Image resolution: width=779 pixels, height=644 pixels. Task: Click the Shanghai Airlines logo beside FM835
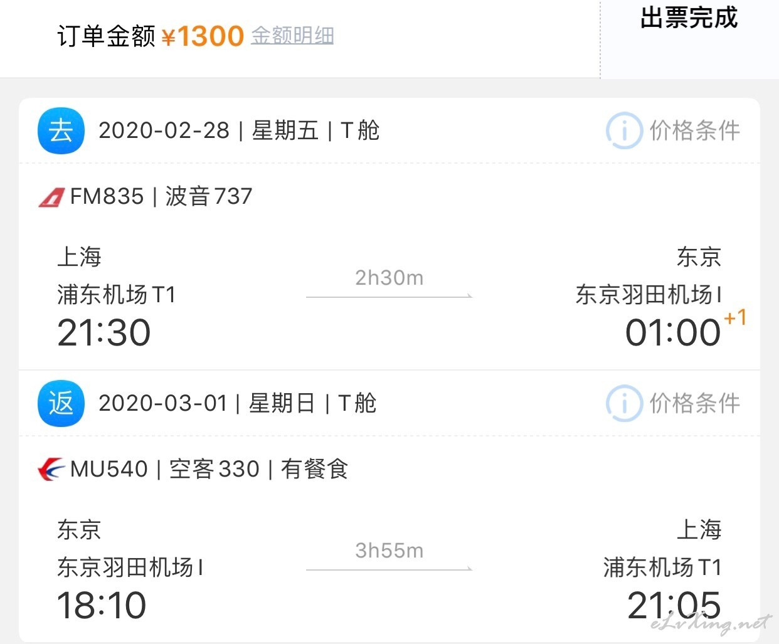click(51, 198)
